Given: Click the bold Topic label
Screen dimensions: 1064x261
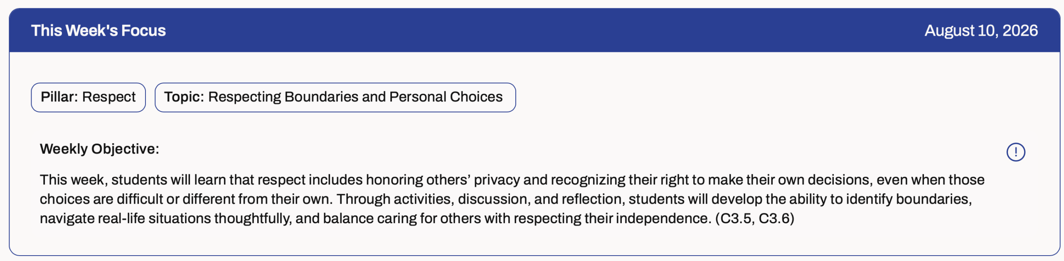Looking at the screenshot, I should coord(184,97).
